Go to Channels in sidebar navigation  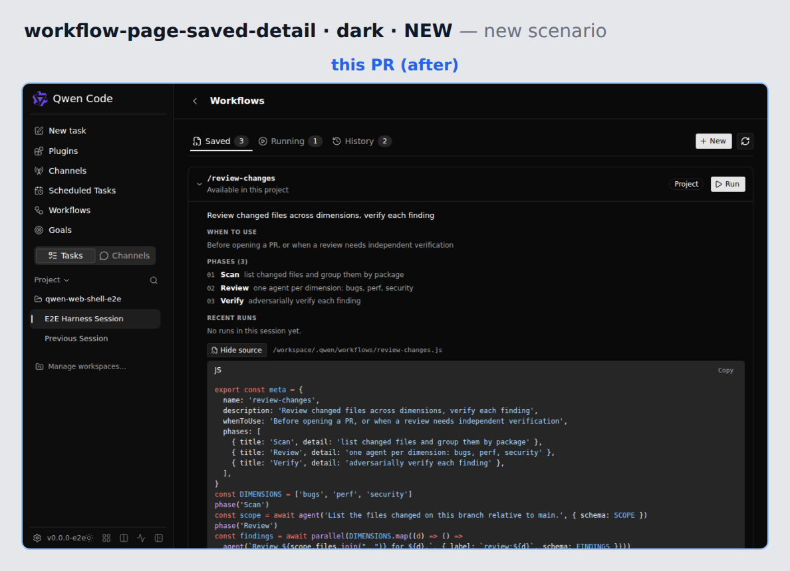tap(60, 171)
